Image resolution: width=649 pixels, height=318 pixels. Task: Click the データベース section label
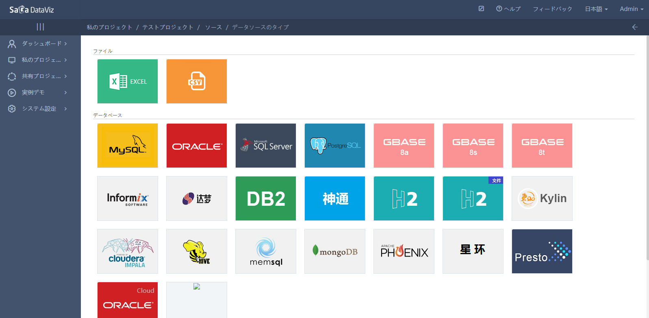(108, 115)
